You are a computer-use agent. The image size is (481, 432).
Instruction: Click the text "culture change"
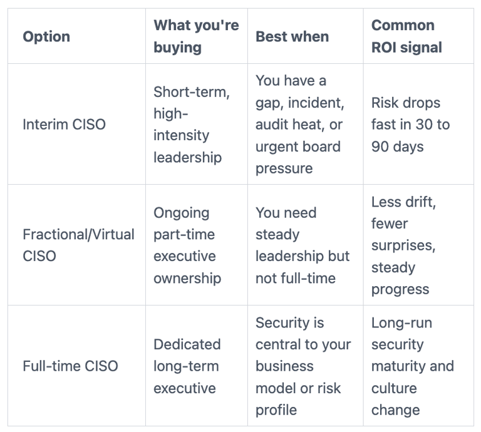coord(395,399)
